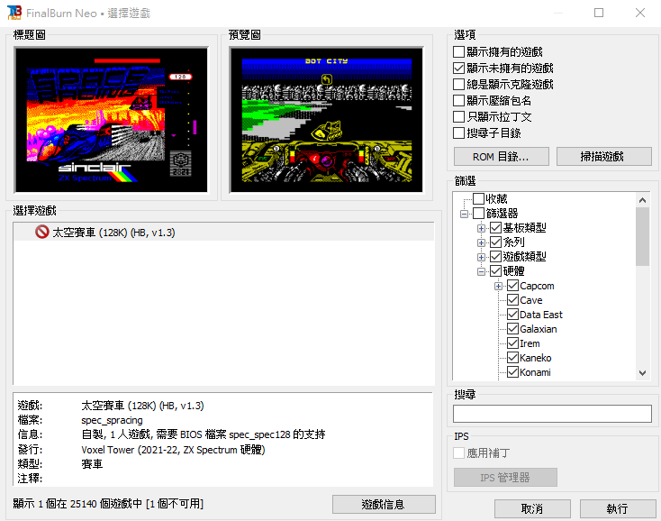This screenshot has height=521, width=661.
Task: Expand the 遊戲類型 tree node
Action: click(481, 257)
